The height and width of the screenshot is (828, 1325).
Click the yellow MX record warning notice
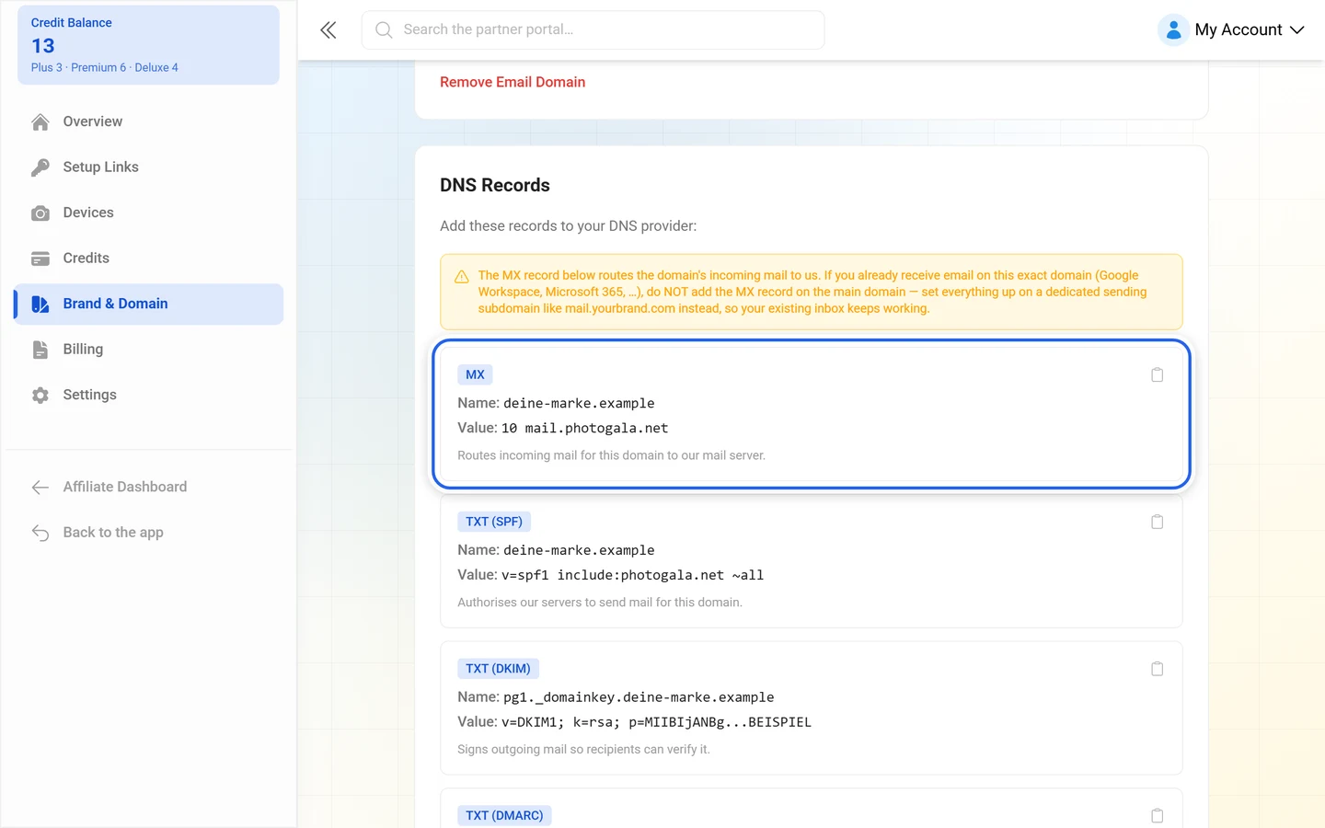click(812, 292)
